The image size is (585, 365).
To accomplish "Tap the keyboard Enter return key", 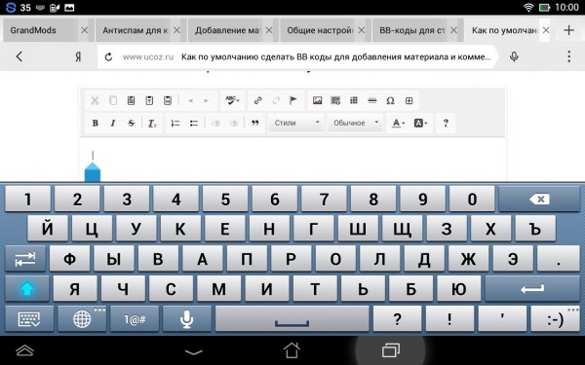I will coord(532,288).
